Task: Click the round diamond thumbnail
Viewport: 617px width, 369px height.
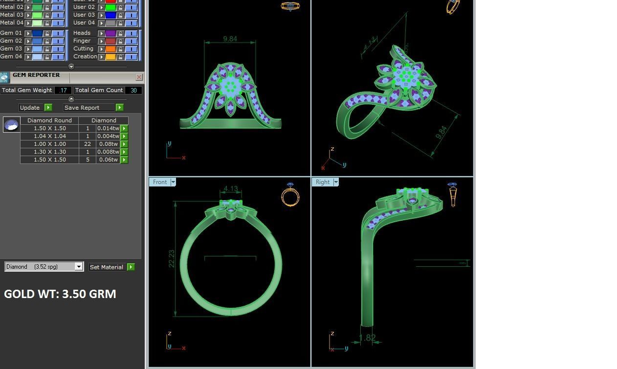Action: tap(11, 125)
